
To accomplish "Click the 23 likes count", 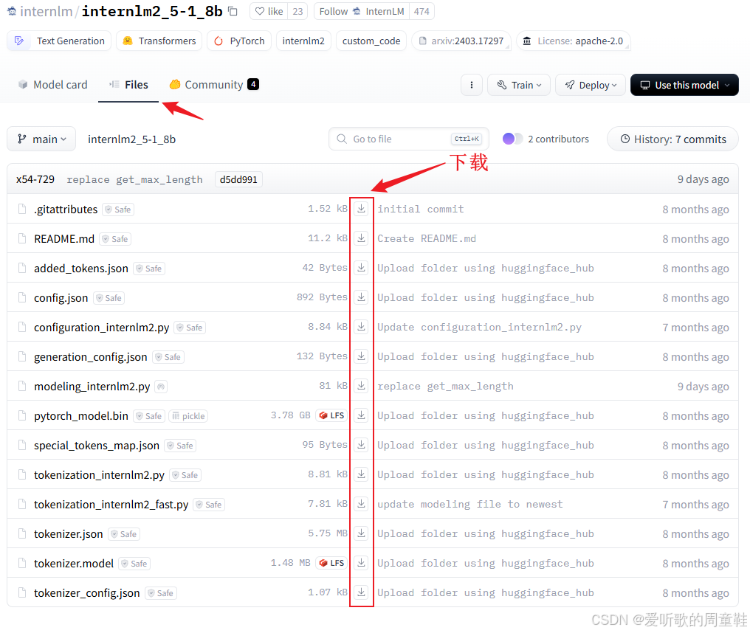I will click(x=297, y=11).
